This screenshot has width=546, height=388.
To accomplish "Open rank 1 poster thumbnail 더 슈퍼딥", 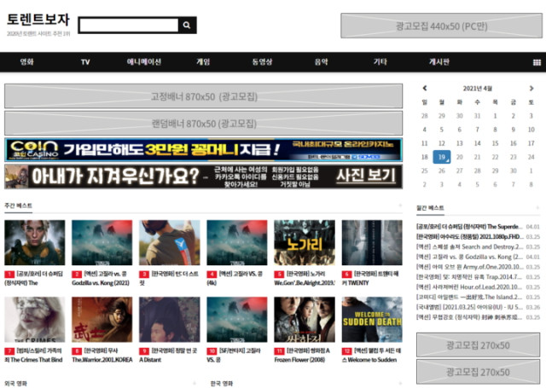I will coord(34,242).
